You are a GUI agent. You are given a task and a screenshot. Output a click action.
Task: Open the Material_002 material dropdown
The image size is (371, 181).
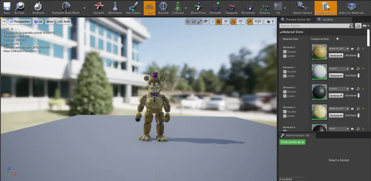339,49
